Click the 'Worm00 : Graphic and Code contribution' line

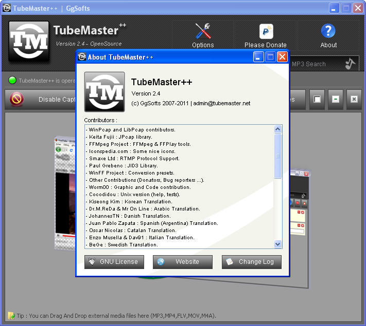(x=138, y=187)
